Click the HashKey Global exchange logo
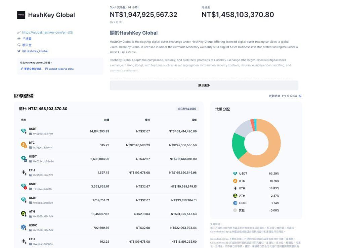The image size is (344, 248). [x=22, y=15]
